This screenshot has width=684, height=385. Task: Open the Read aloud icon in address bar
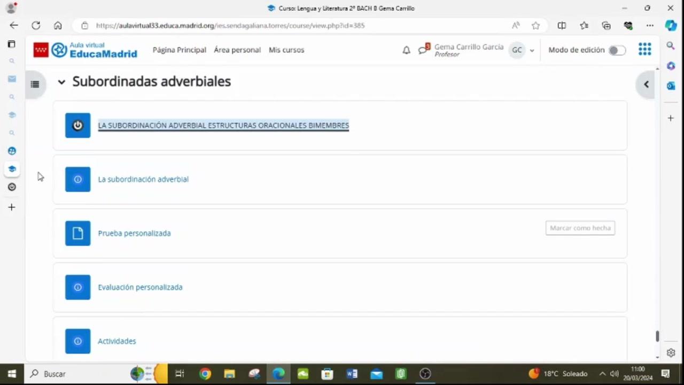(516, 25)
